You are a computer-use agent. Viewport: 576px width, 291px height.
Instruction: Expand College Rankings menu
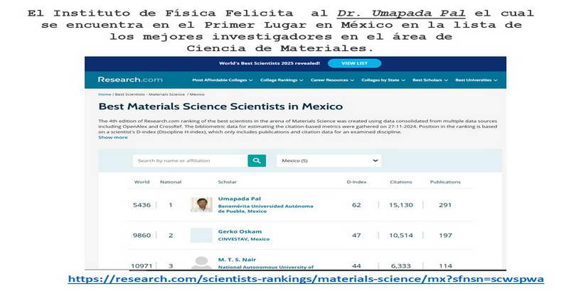tap(282, 80)
